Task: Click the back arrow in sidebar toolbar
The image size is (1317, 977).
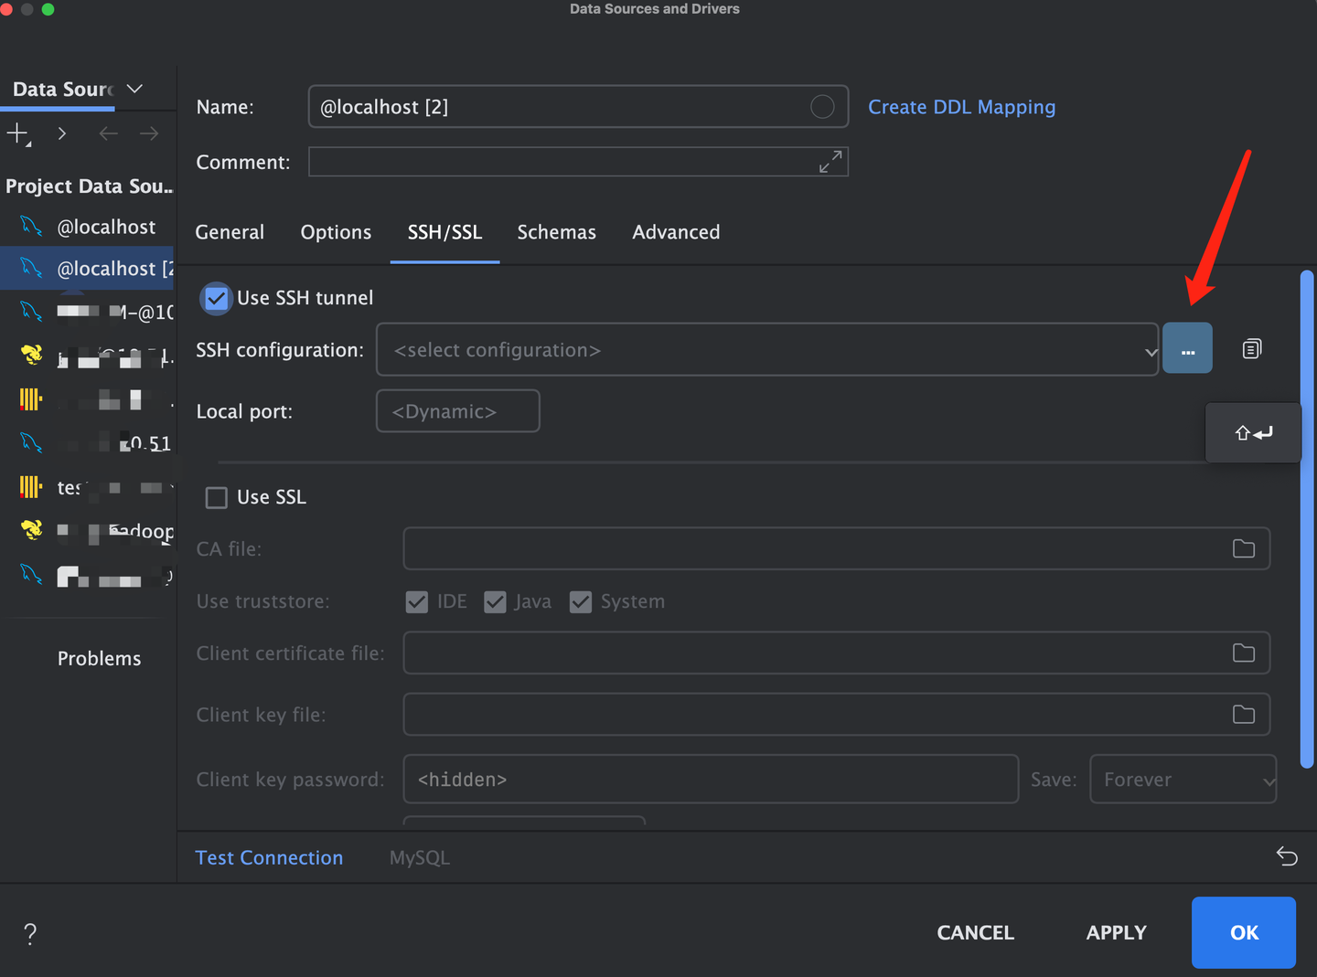Action: coord(108,133)
